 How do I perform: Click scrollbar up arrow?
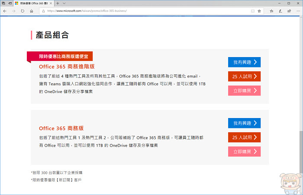pyautogui.click(x=301, y=18)
